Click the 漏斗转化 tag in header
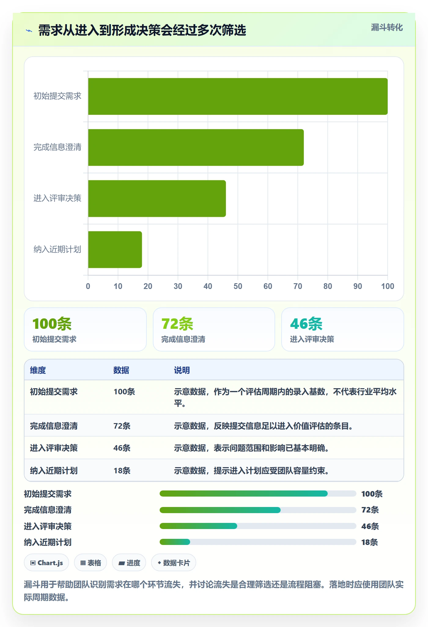 [387, 28]
